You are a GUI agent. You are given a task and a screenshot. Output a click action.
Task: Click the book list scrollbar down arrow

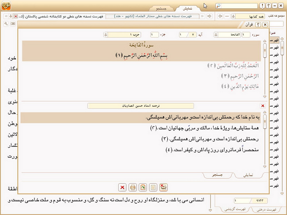click(x=282, y=193)
